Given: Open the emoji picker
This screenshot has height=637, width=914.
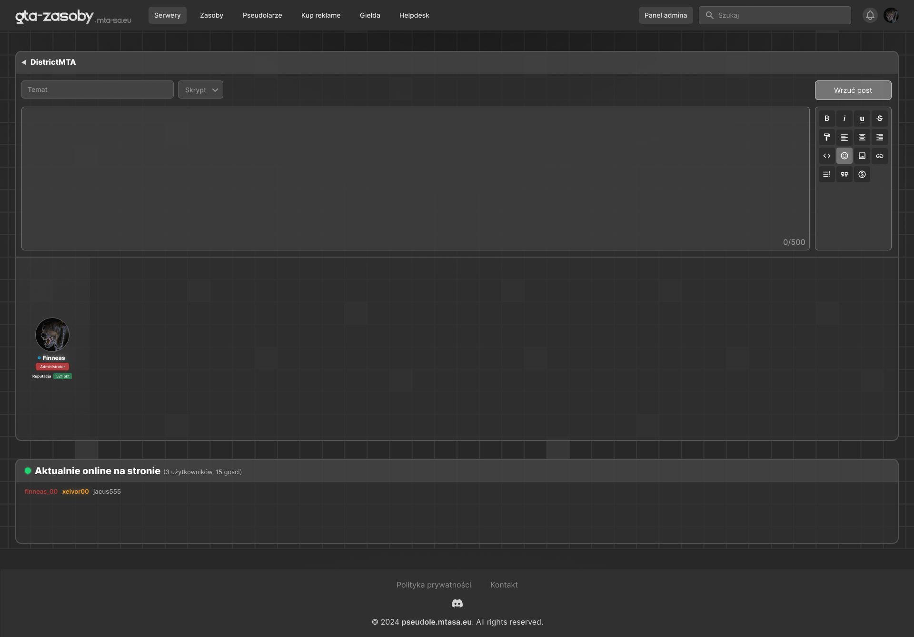Looking at the screenshot, I should (x=844, y=156).
